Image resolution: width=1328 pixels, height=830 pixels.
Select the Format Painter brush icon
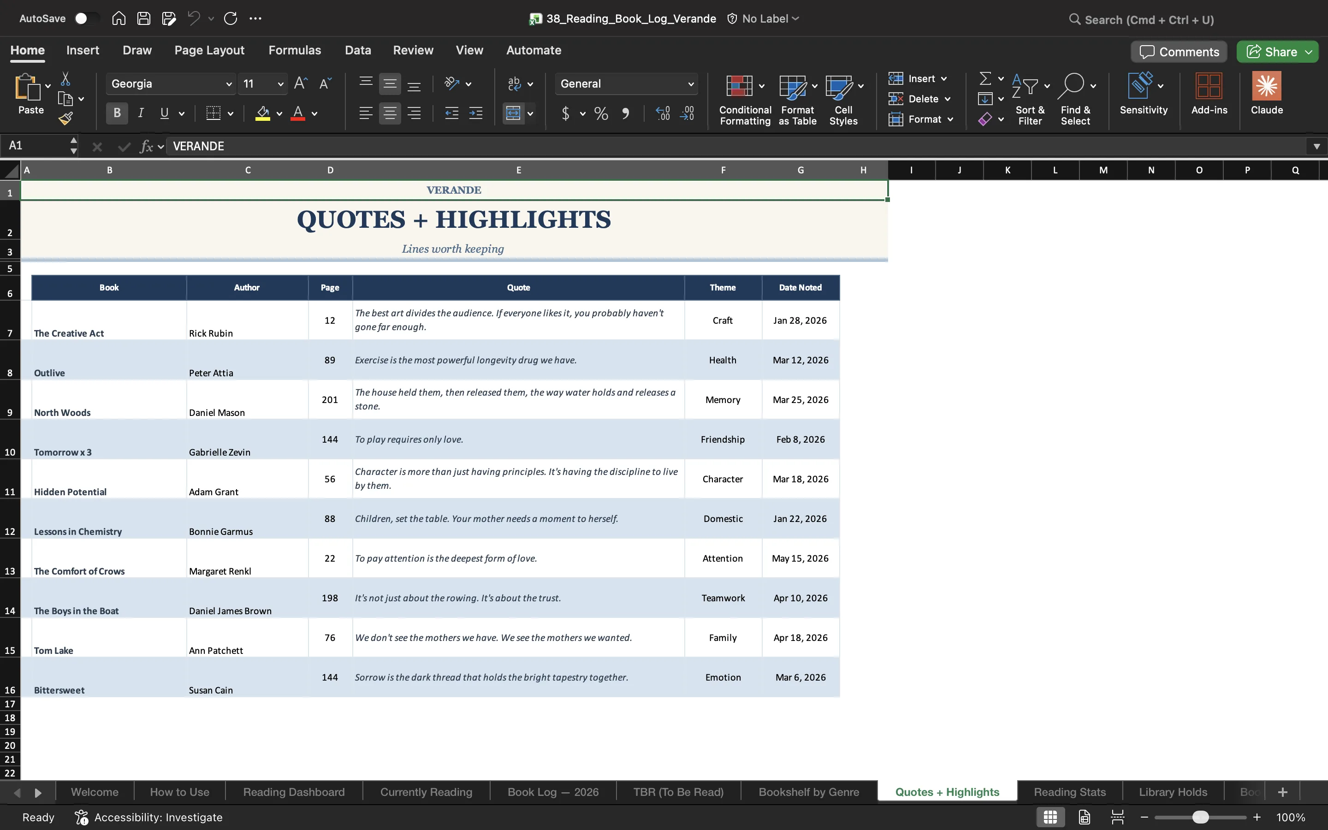(x=65, y=119)
